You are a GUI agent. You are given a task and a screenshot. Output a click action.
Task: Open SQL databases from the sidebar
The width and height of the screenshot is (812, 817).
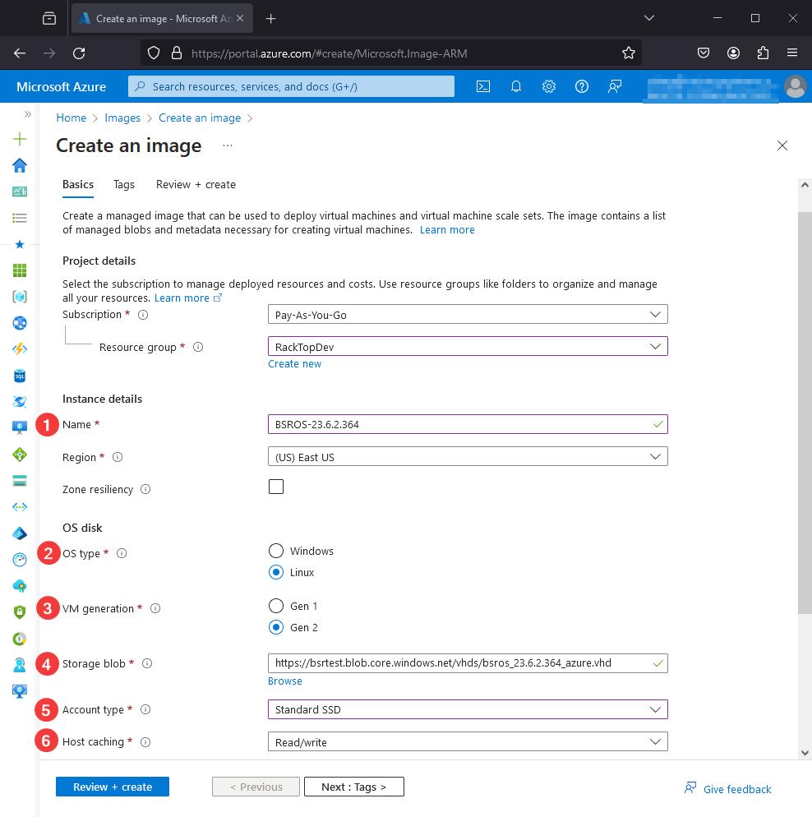click(18, 376)
